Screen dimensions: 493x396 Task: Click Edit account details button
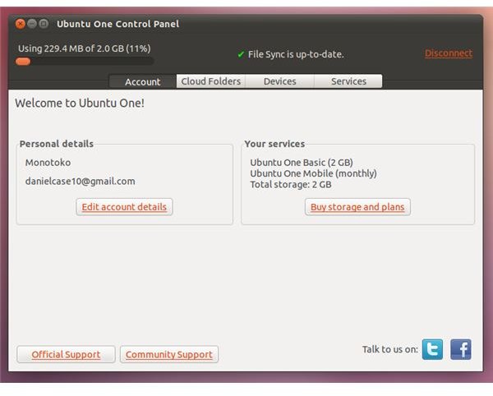tap(124, 207)
